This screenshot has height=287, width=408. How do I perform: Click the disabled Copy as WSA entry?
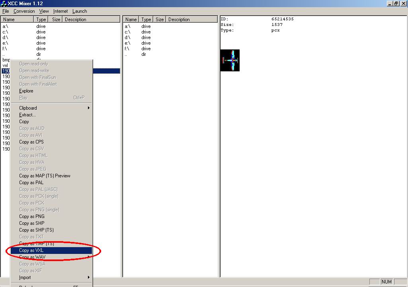pos(51,264)
